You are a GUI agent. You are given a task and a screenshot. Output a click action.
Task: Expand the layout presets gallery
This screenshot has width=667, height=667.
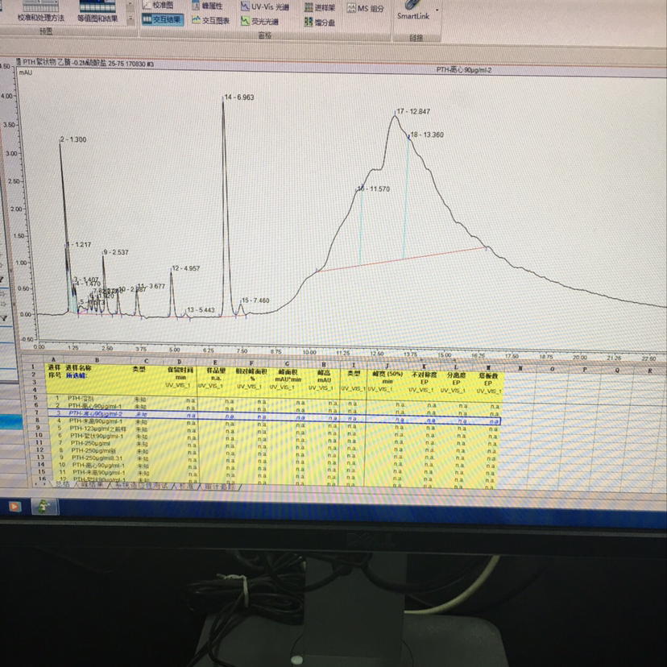click(130, 19)
